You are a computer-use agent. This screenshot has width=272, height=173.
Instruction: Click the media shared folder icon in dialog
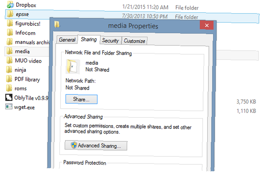coord(73,66)
